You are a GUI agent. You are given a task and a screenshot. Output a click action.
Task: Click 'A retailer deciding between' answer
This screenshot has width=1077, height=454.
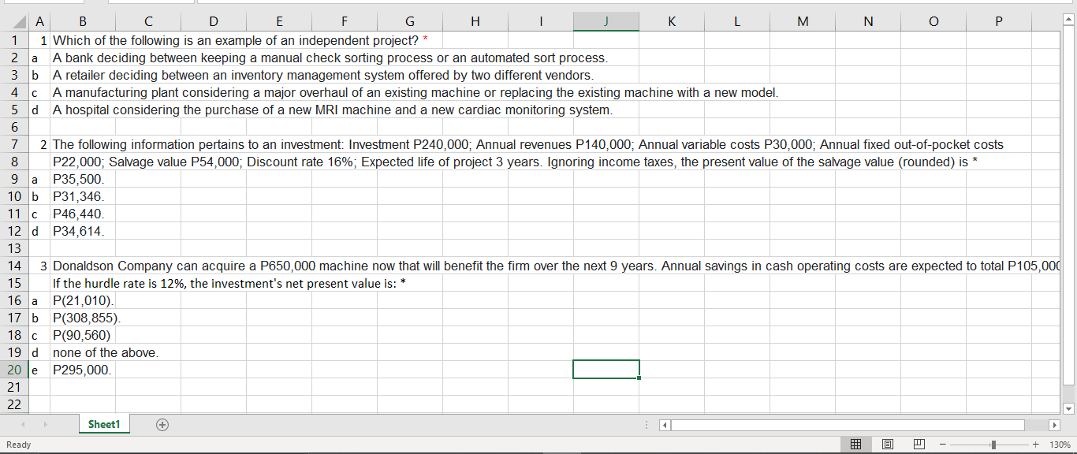323,75
